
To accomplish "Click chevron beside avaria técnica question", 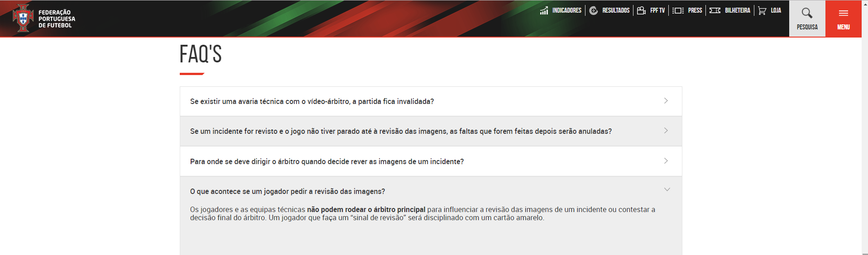I will click(x=666, y=101).
